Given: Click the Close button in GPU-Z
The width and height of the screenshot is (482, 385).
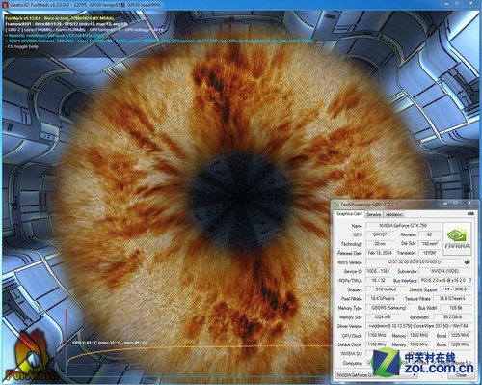Looking at the screenshot, I should [461, 375].
